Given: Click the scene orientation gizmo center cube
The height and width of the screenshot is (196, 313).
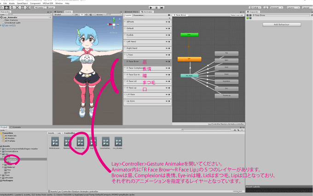Looking at the screenshot, I should 114,24.
